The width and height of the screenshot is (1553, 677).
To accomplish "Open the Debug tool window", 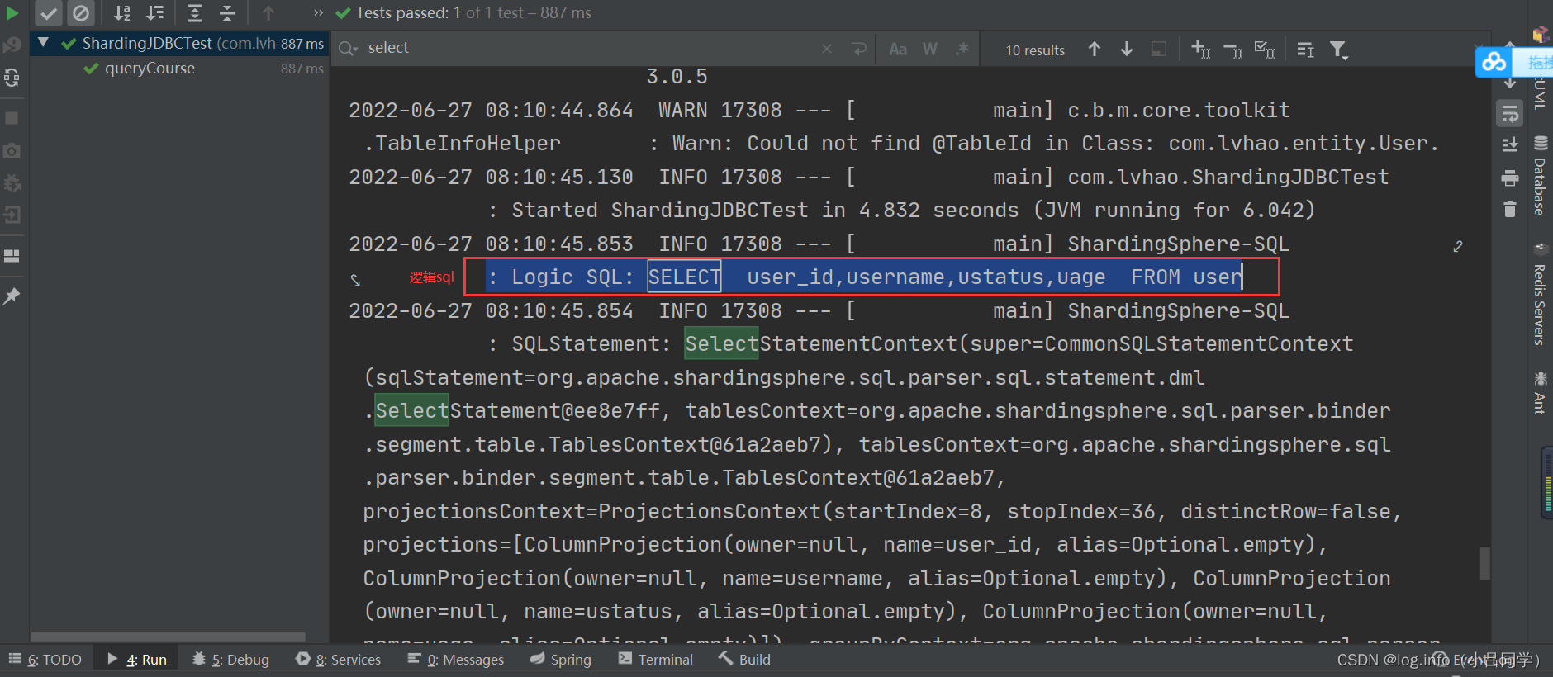I will (231, 660).
